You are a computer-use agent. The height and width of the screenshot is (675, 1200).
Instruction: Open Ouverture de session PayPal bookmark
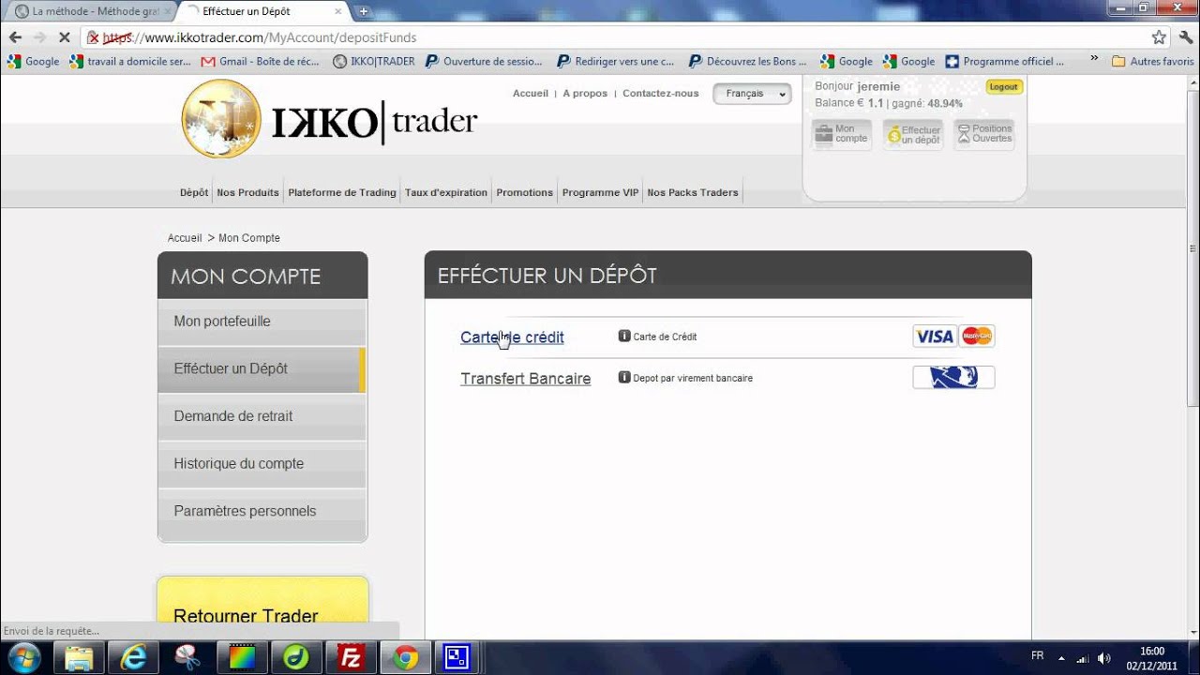coord(485,61)
